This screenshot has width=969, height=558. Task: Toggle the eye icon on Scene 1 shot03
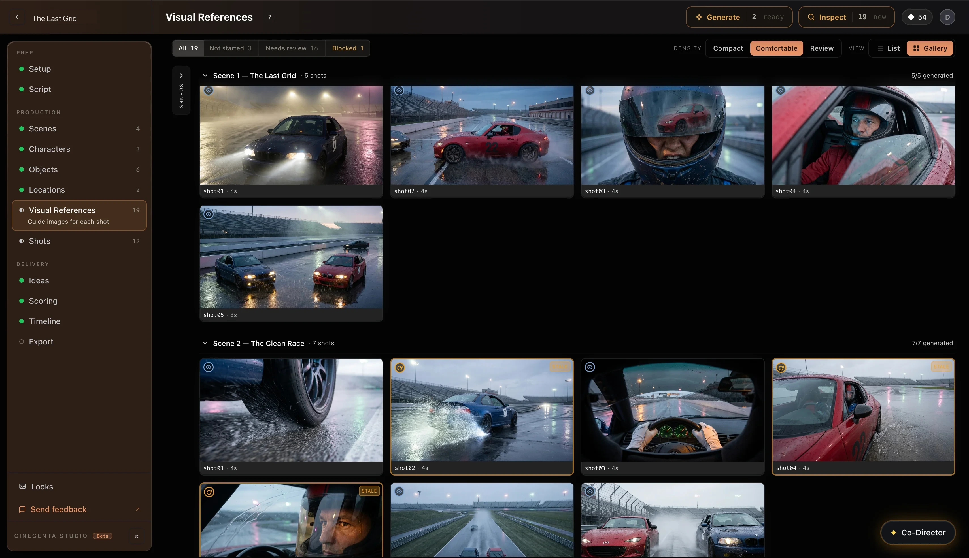[590, 91]
